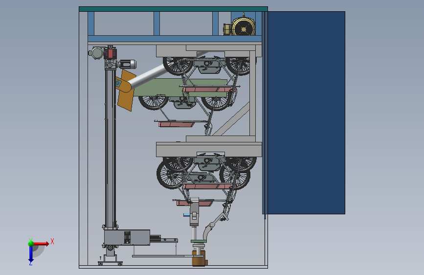Select the large dark blue door panel
Image resolution: width=424 pixels, height=275 pixels.
click(x=305, y=113)
